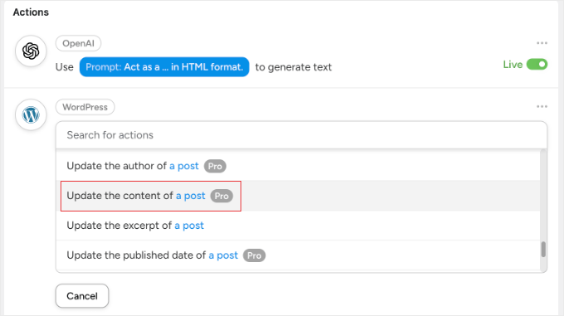564x316 pixels.
Task: Click the OpenAI logo icon
Action: coord(31,51)
